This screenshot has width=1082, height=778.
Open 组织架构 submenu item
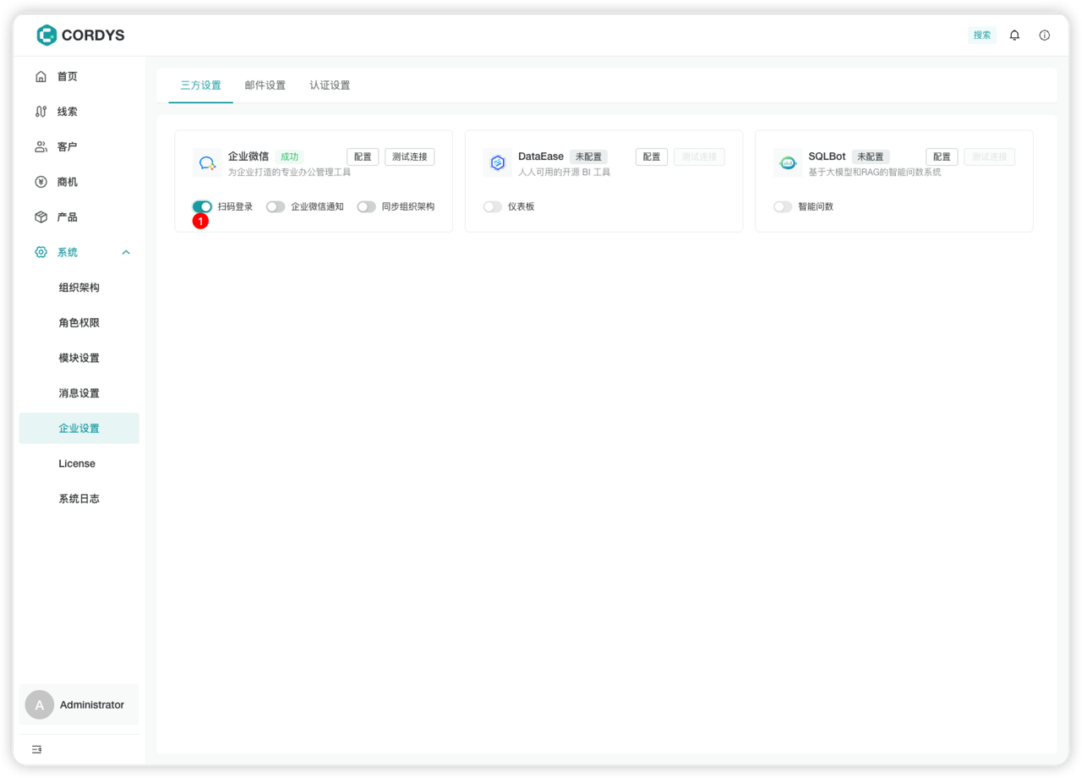79,288
